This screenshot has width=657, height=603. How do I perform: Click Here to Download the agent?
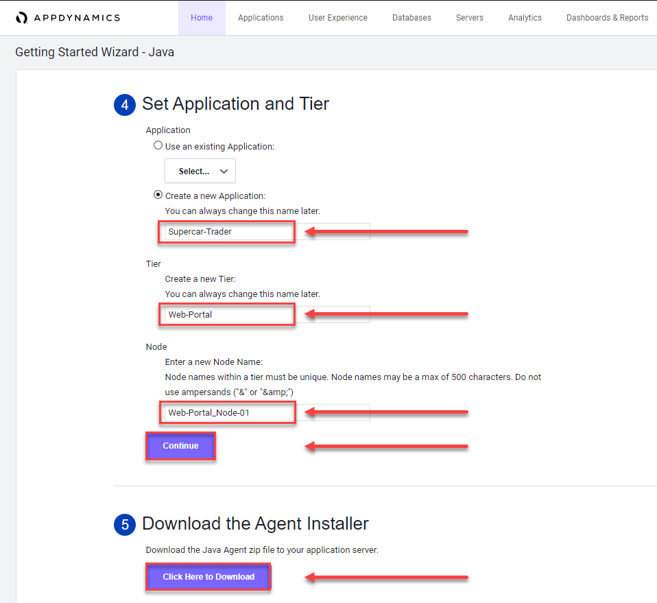point(208,577)
